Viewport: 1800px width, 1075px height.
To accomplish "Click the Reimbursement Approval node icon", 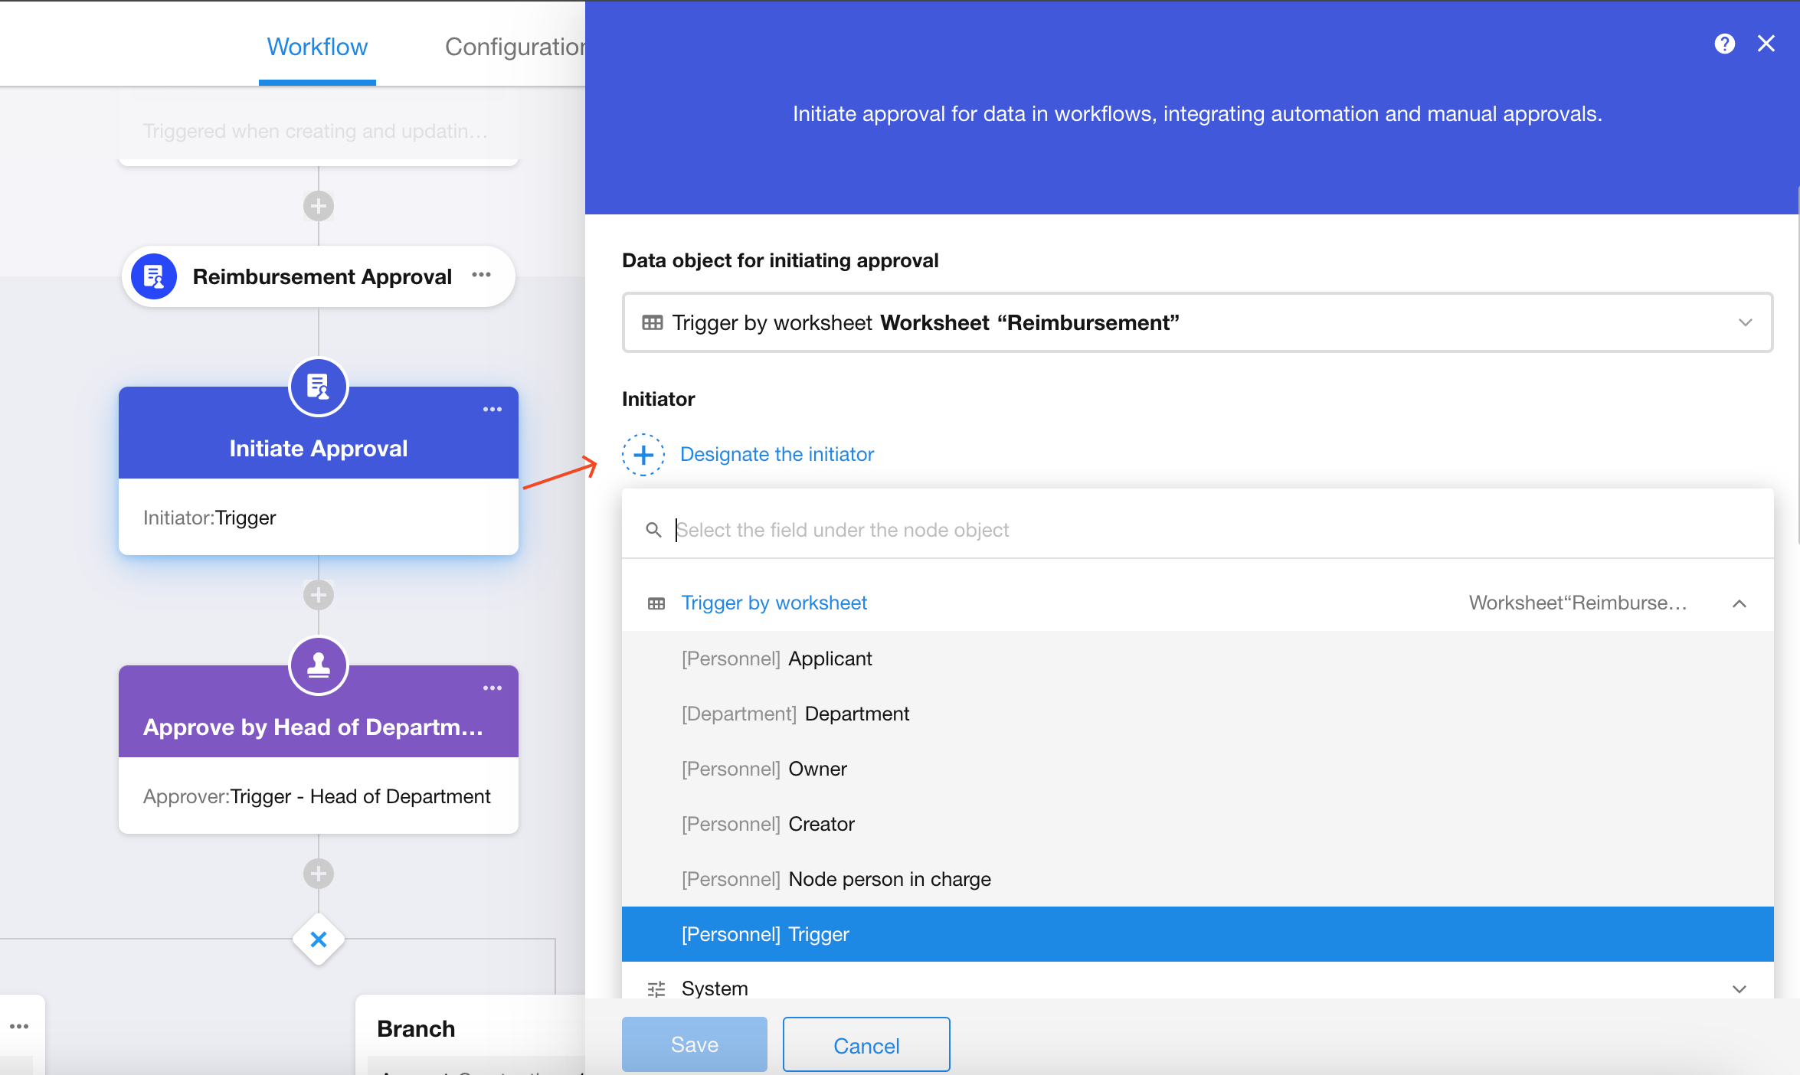I will point(154,276).
